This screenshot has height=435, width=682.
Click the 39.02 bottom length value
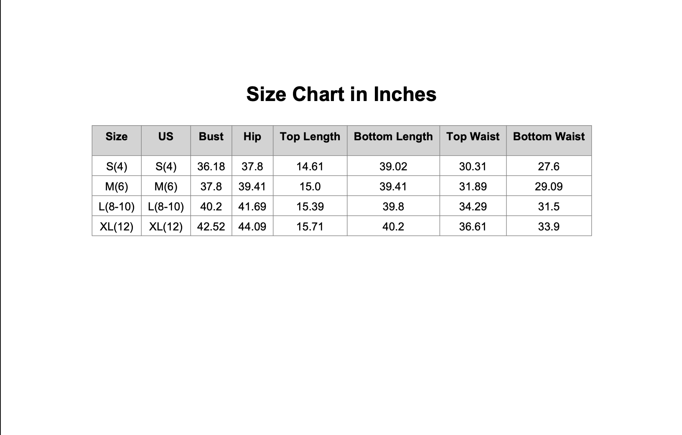pos(393,167)
